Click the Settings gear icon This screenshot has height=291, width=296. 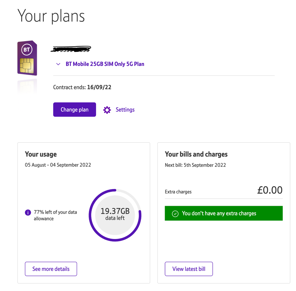click(x=107, y=110)
